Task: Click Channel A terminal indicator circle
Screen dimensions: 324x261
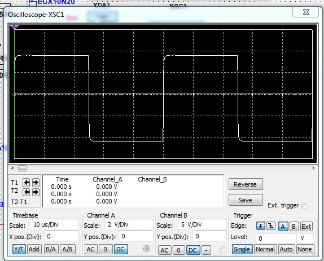Action: (147, 249)
